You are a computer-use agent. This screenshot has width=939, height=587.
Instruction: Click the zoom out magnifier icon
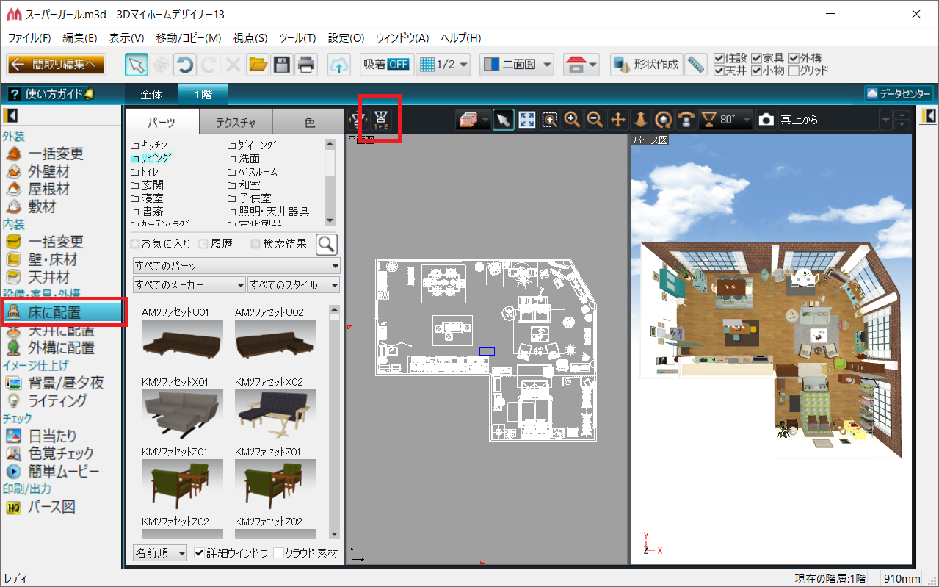[595, 120]
